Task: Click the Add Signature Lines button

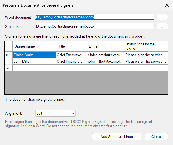Action: point(117,137)
